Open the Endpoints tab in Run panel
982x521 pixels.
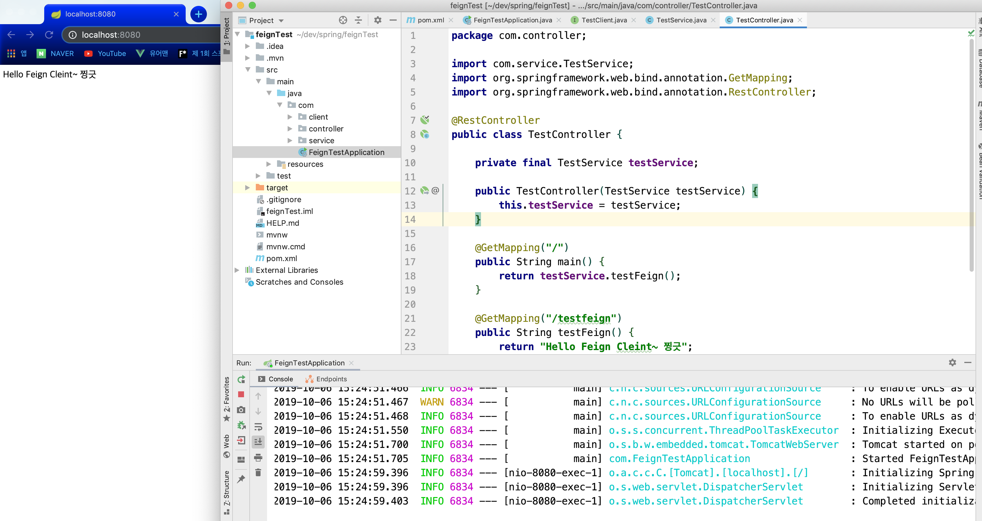(326, 379)
